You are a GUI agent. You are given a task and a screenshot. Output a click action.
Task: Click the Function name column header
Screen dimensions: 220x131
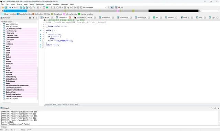click(19, 22)
